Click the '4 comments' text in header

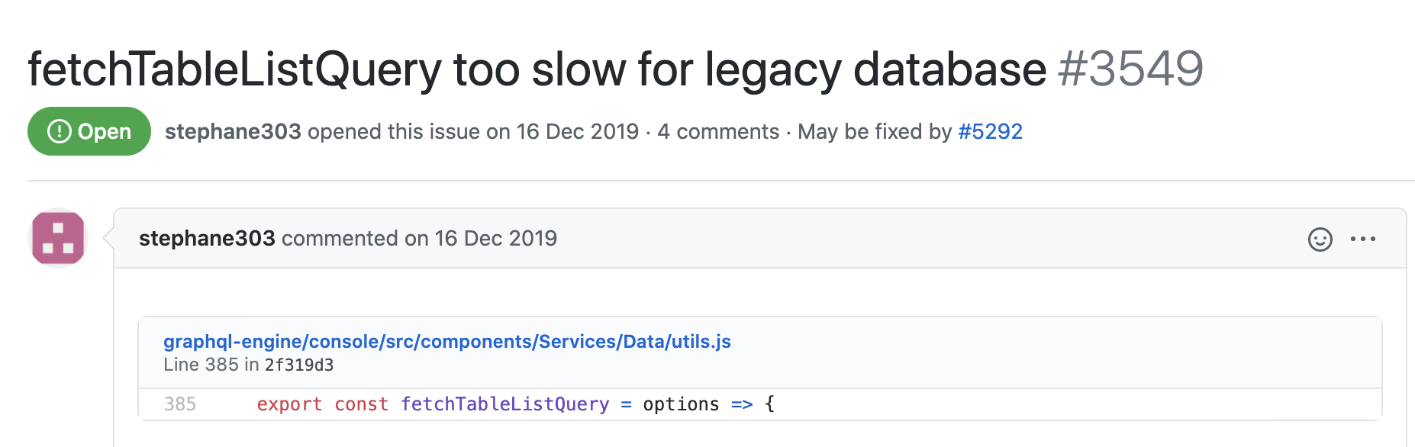point(718,131)
